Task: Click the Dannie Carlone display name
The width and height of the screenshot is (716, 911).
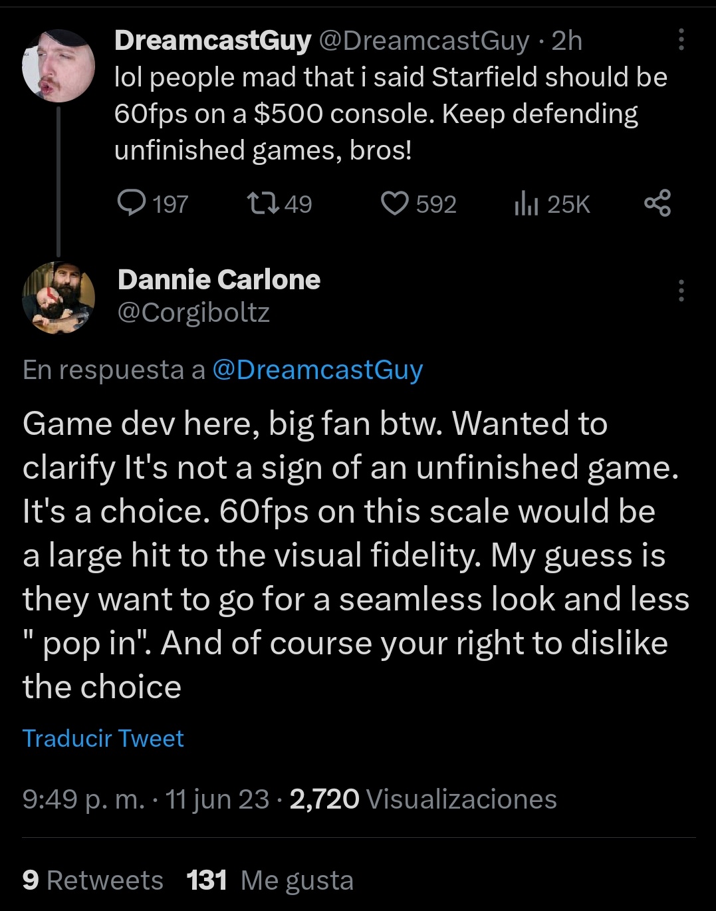Action: pos(219,280)
